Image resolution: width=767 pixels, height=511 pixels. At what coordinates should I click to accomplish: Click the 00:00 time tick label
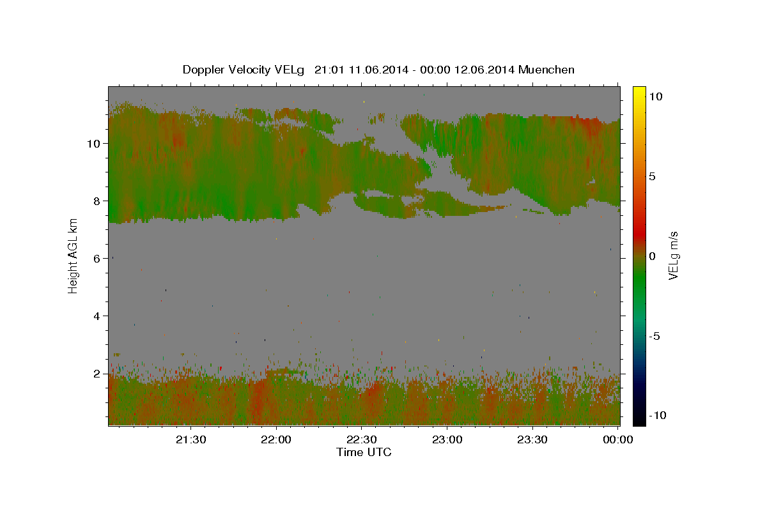pyautogui.click(x=618, y=439)
